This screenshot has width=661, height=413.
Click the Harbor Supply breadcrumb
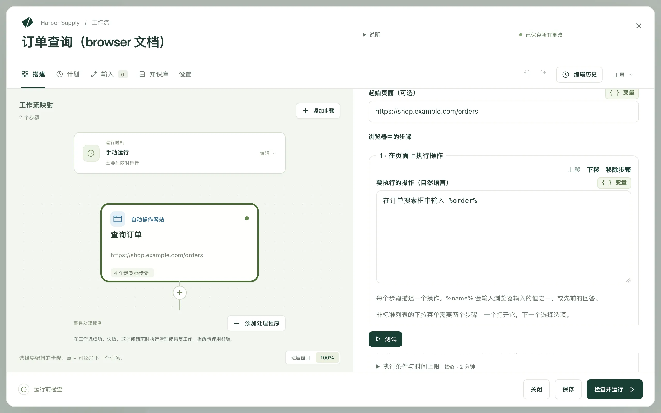click(60, 23)
